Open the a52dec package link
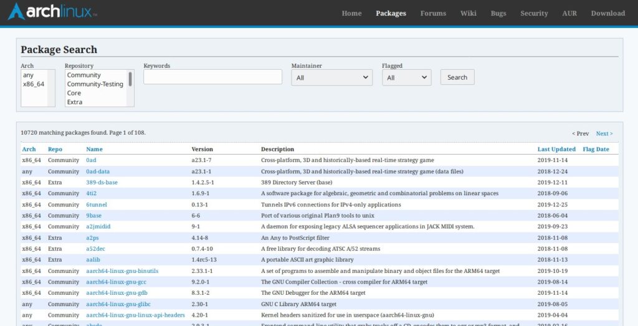The height and width of the screenshot is (326, 638). point(95,249)
